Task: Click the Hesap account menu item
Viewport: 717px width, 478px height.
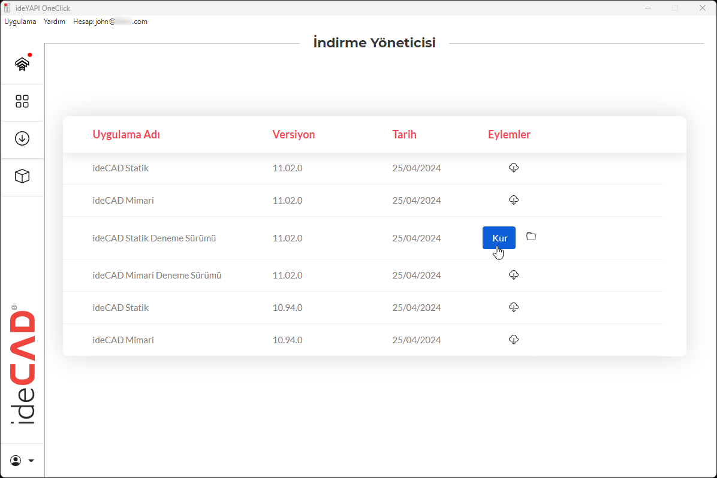Action: [x=110, y=22]
